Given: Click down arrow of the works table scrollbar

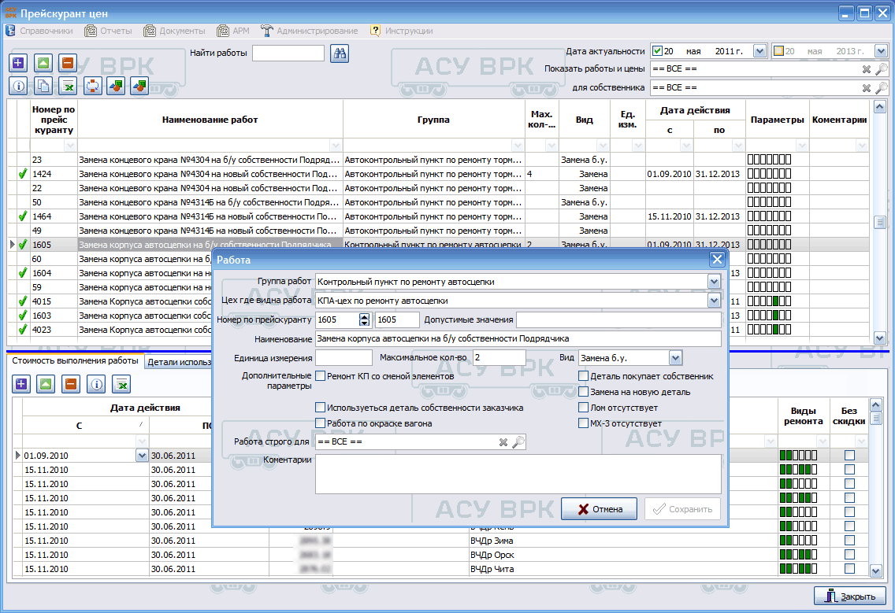Looking at the screenshot, I should point(879,338).
